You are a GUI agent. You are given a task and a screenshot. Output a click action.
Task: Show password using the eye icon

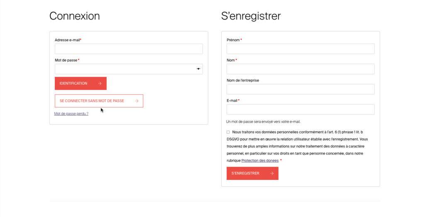tap(198, 69)
